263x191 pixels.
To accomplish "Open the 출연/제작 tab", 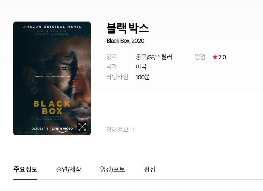I will pos(68,169).
